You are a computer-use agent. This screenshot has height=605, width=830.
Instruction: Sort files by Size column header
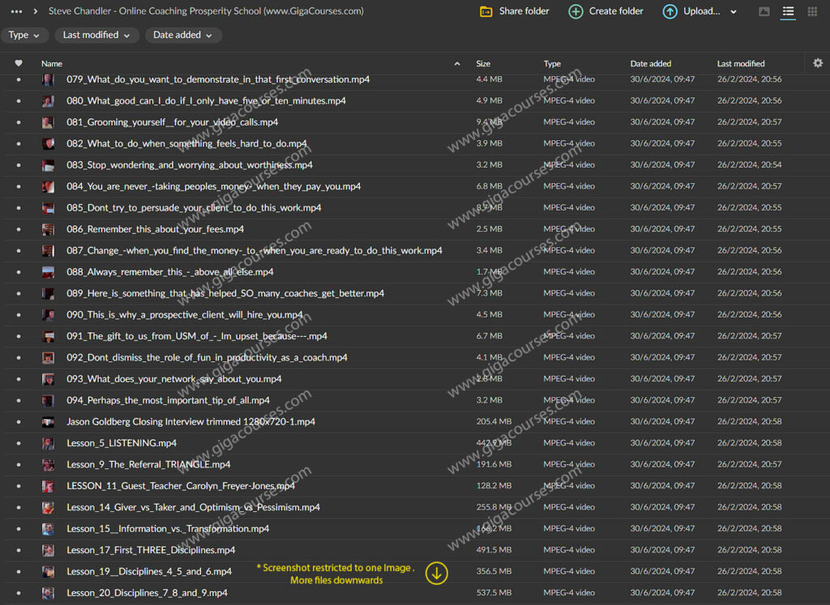(x=483, y=63)
